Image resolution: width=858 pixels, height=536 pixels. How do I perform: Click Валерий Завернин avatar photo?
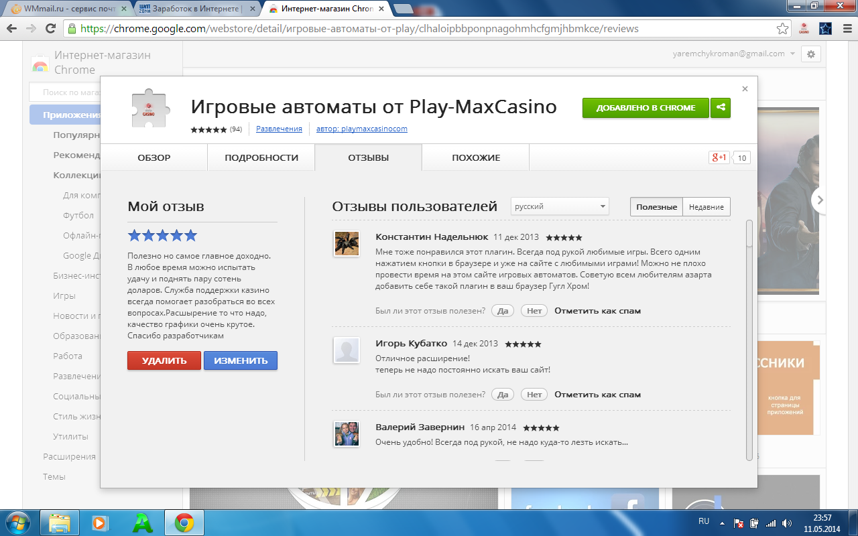click(347, 433)
